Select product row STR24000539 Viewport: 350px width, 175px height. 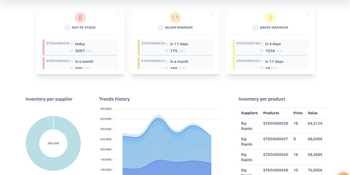pyautogui.click(x=282, y=126)
